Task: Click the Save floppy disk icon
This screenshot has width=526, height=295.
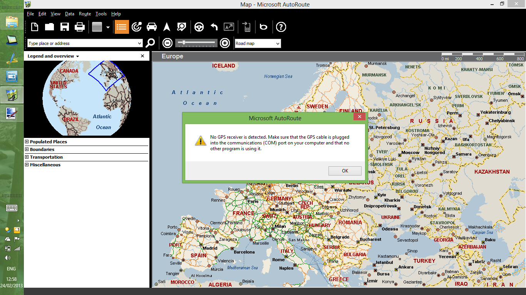Action: pyautogui.click(x=64, y=27)
